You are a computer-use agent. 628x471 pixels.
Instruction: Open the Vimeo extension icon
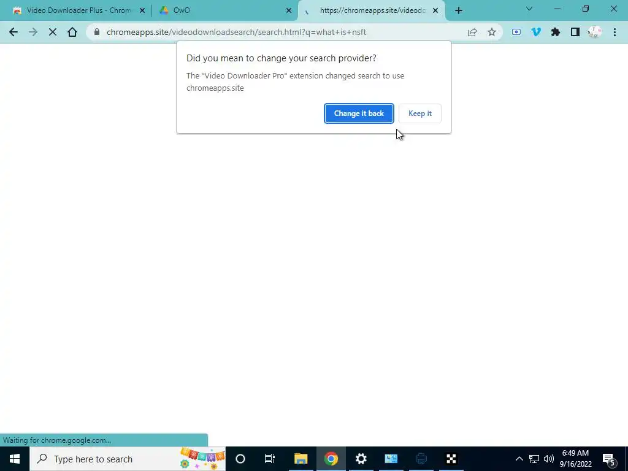click(536, 32)
